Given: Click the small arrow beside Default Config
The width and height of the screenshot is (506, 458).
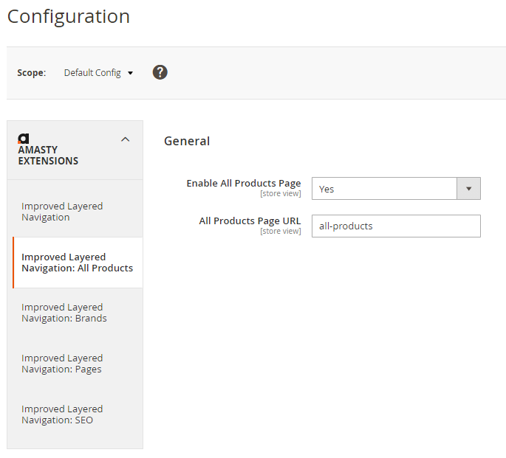Looking at the screenshot, I should [x=131, y=73].
